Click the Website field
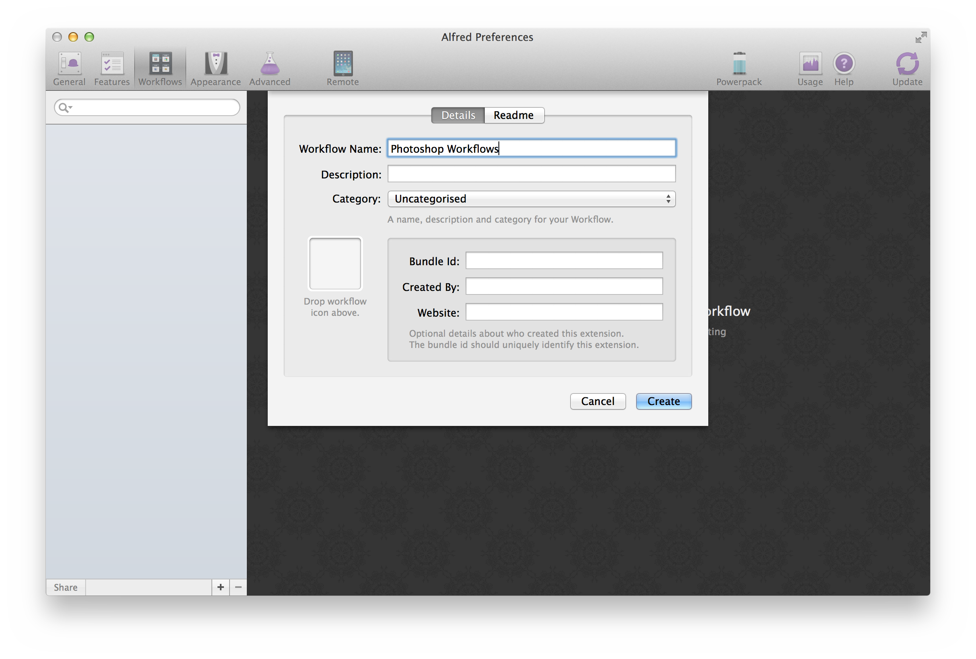The width and height of the screenshot is (976, 659). point(564,312)
